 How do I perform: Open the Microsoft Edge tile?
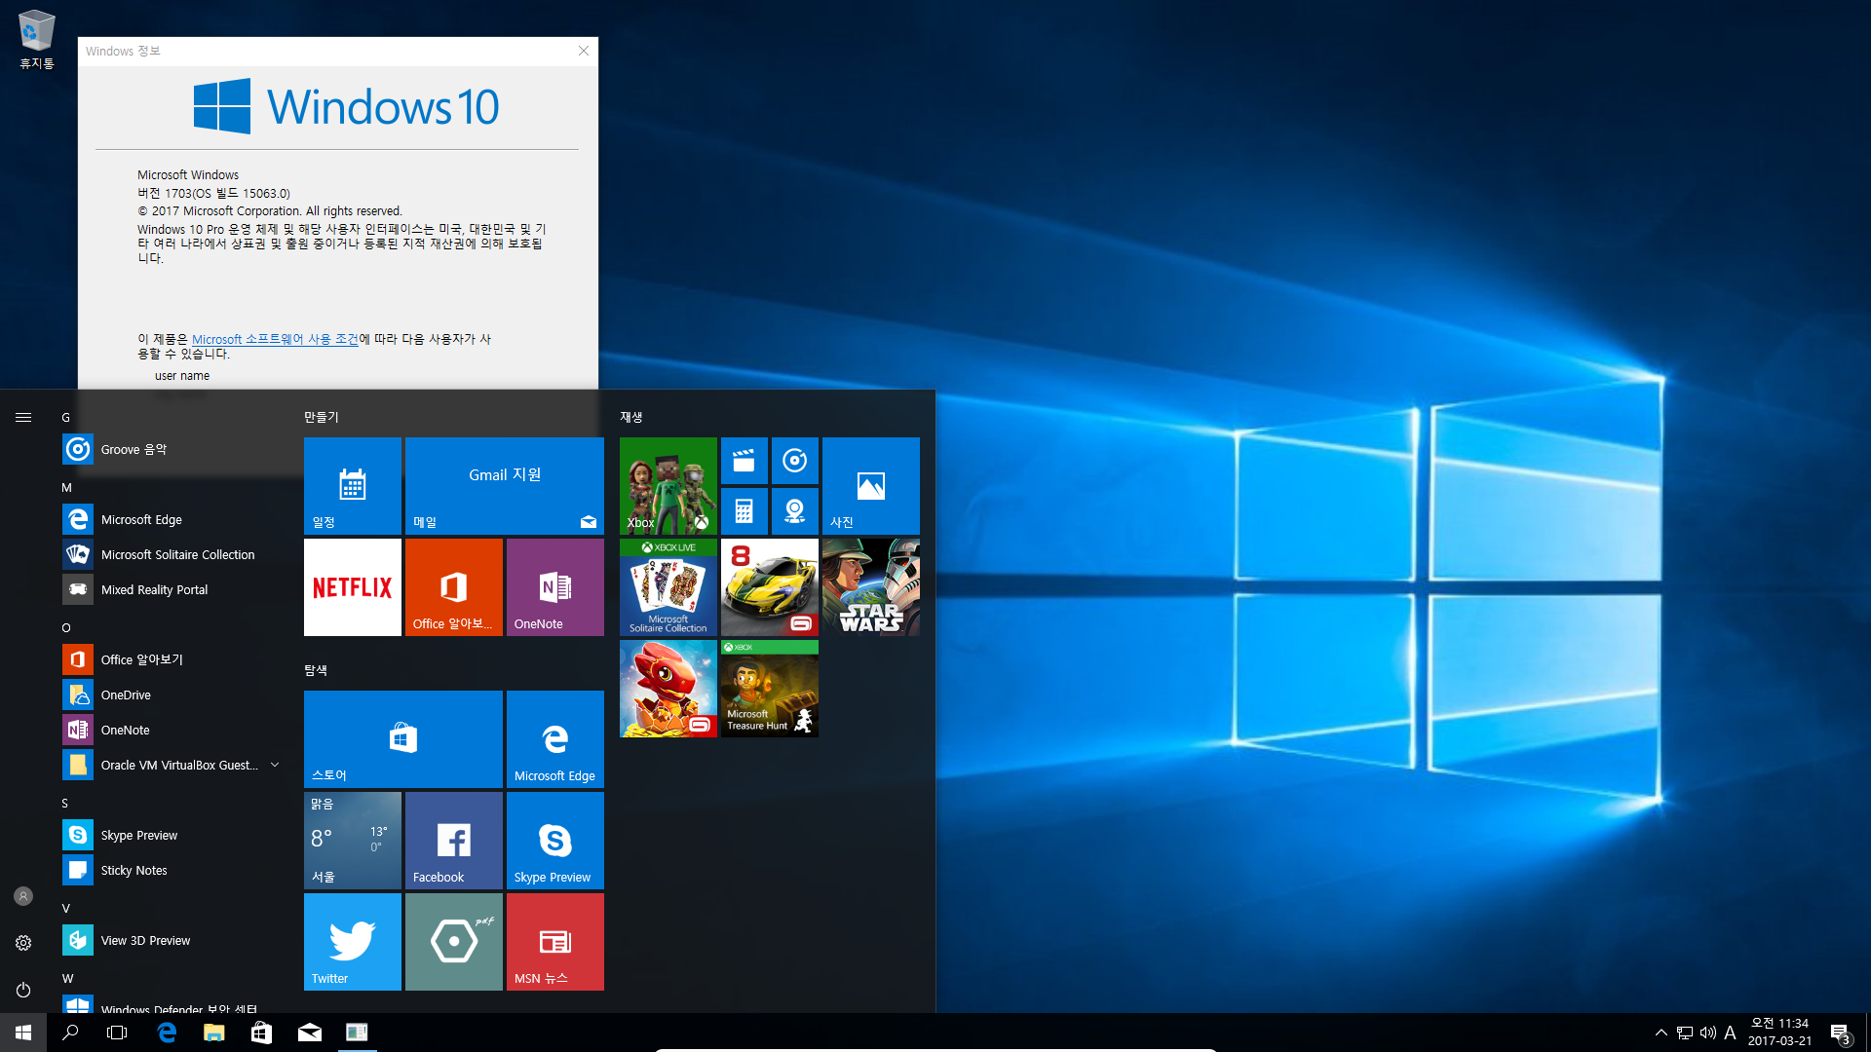tap(555, 739)
